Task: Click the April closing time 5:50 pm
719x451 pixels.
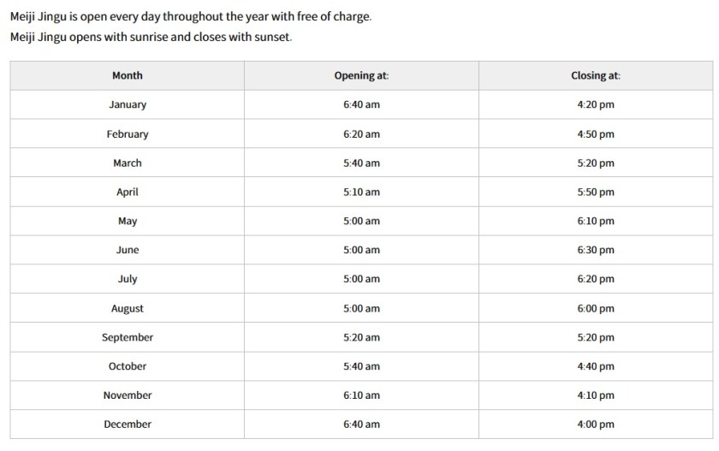Action: point(596,192)
